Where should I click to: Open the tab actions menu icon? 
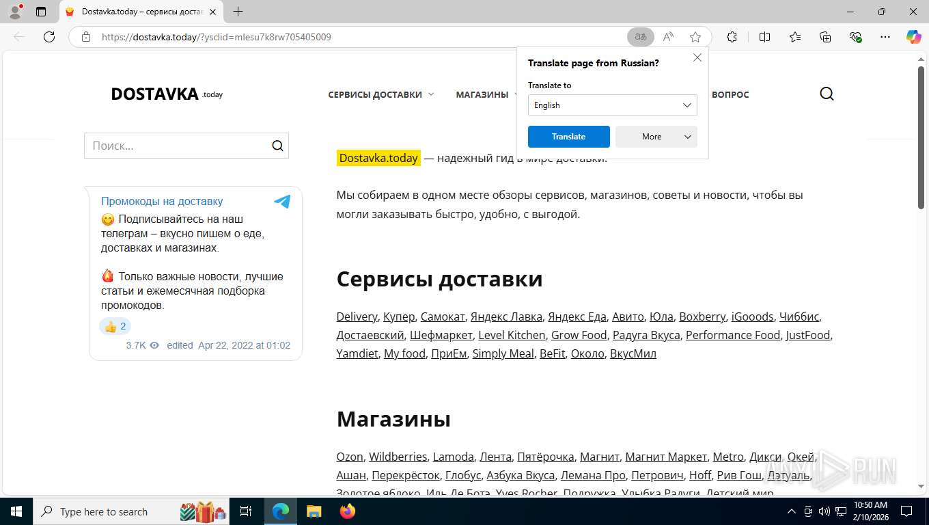click(41, 12)
